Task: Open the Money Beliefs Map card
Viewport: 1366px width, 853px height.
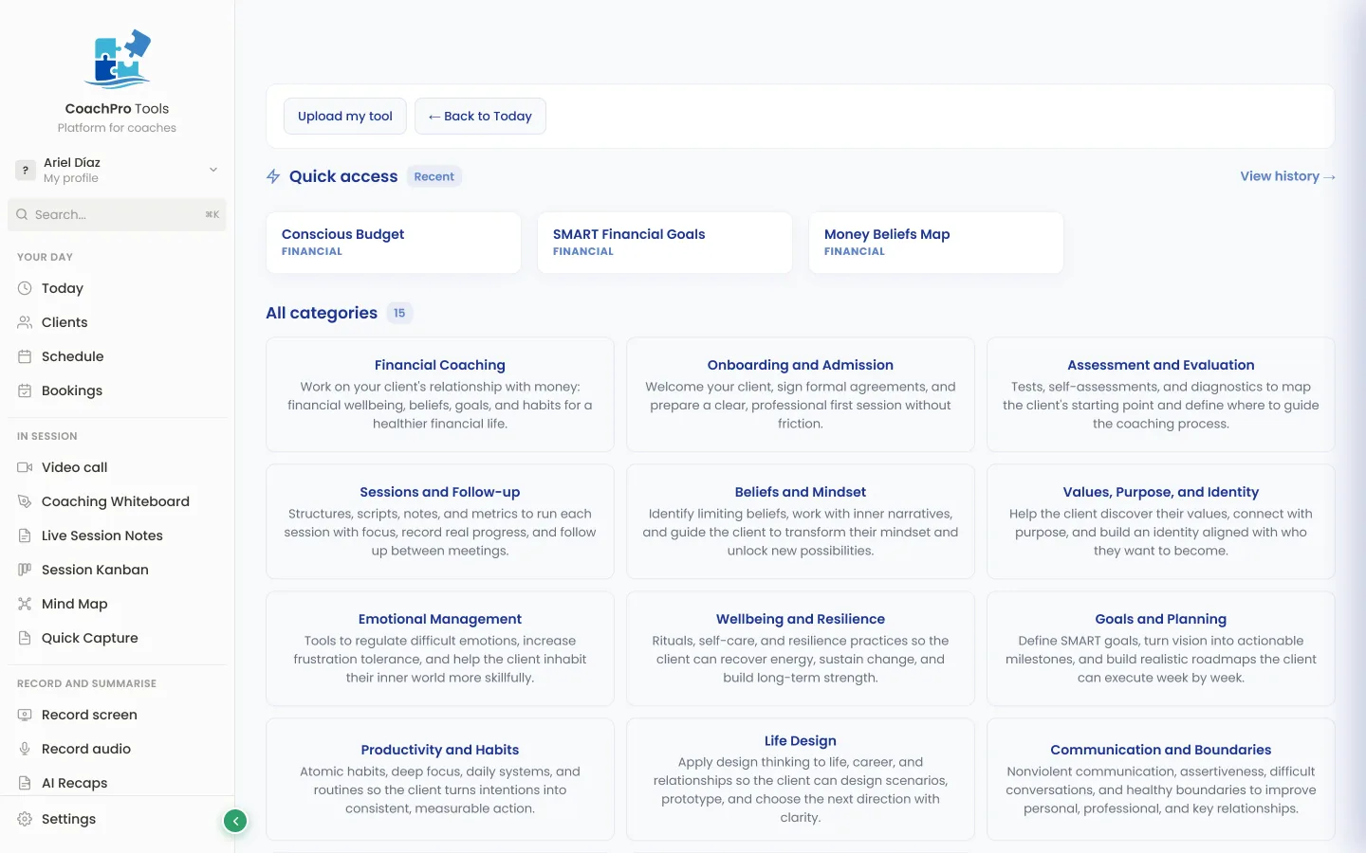Action: pos(936,243)
